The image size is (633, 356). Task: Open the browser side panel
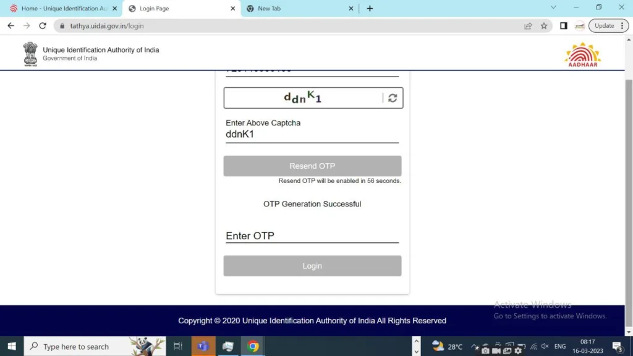[x=563, y=26]
